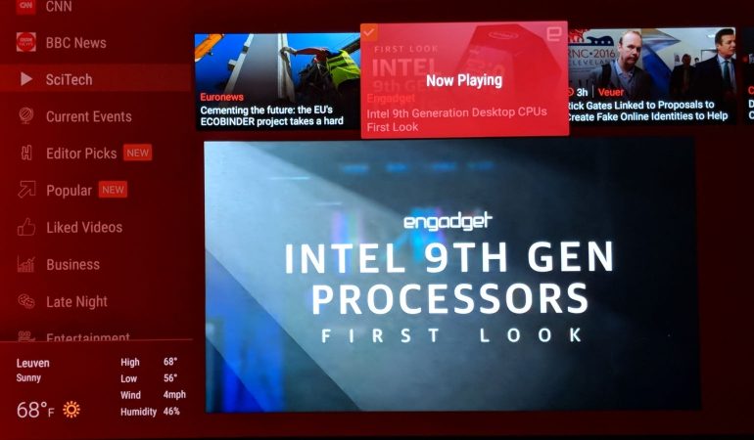The image size is (754, 440).
Task: Select the Now Playing Engadget Intel card
Action: coord(463,81)
